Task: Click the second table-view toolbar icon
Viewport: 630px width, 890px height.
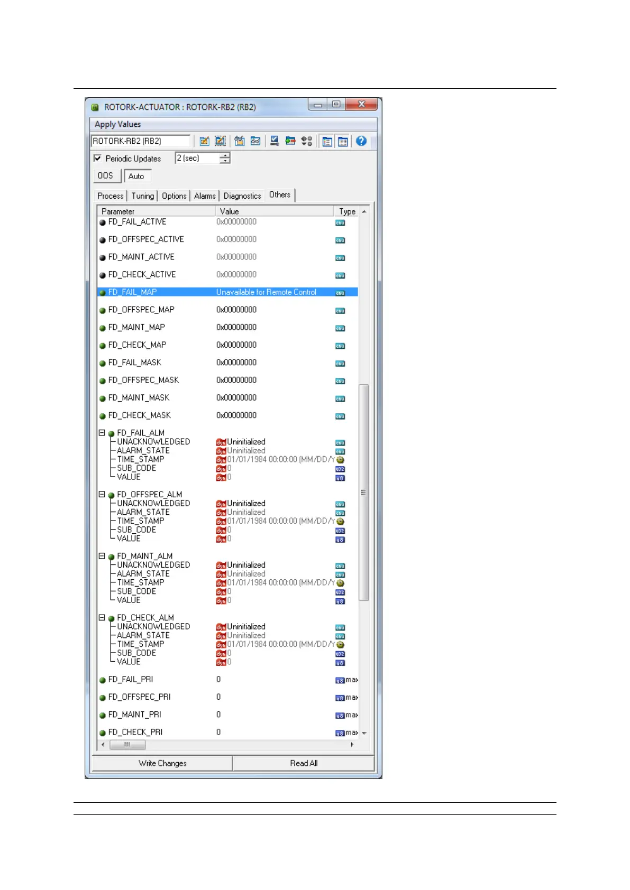Action: click(x=343, y=142)
